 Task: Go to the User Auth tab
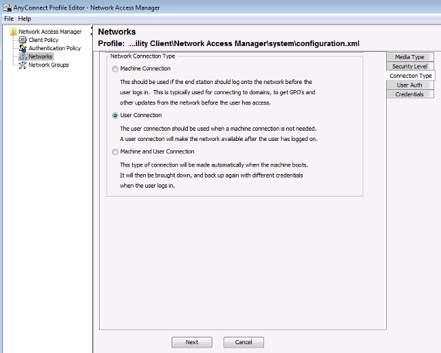click(x=410, y=85)
